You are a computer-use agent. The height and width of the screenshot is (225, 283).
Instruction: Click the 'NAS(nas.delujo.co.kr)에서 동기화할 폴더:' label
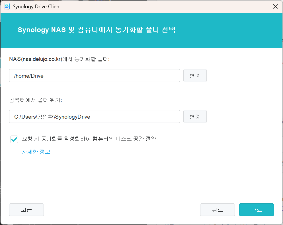click(x=60, y=59)
